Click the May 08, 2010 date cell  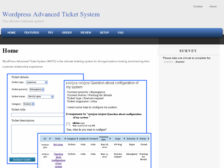click(x=104, y=146)
